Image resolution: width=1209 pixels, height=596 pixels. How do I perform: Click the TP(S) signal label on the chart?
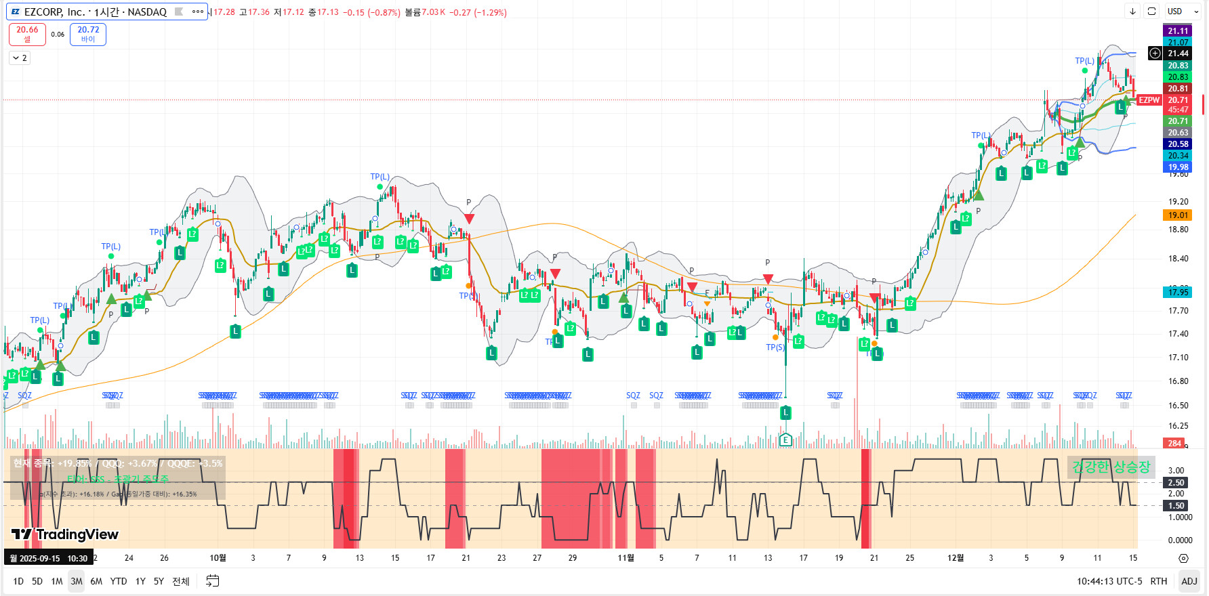click(x=775, y=347)
